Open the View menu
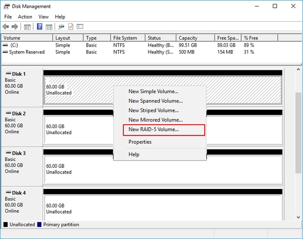 tap(43, 17)
